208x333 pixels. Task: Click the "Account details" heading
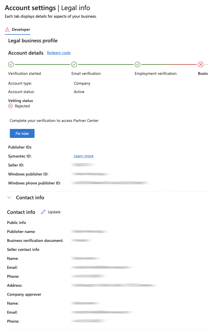click(26, 53)
